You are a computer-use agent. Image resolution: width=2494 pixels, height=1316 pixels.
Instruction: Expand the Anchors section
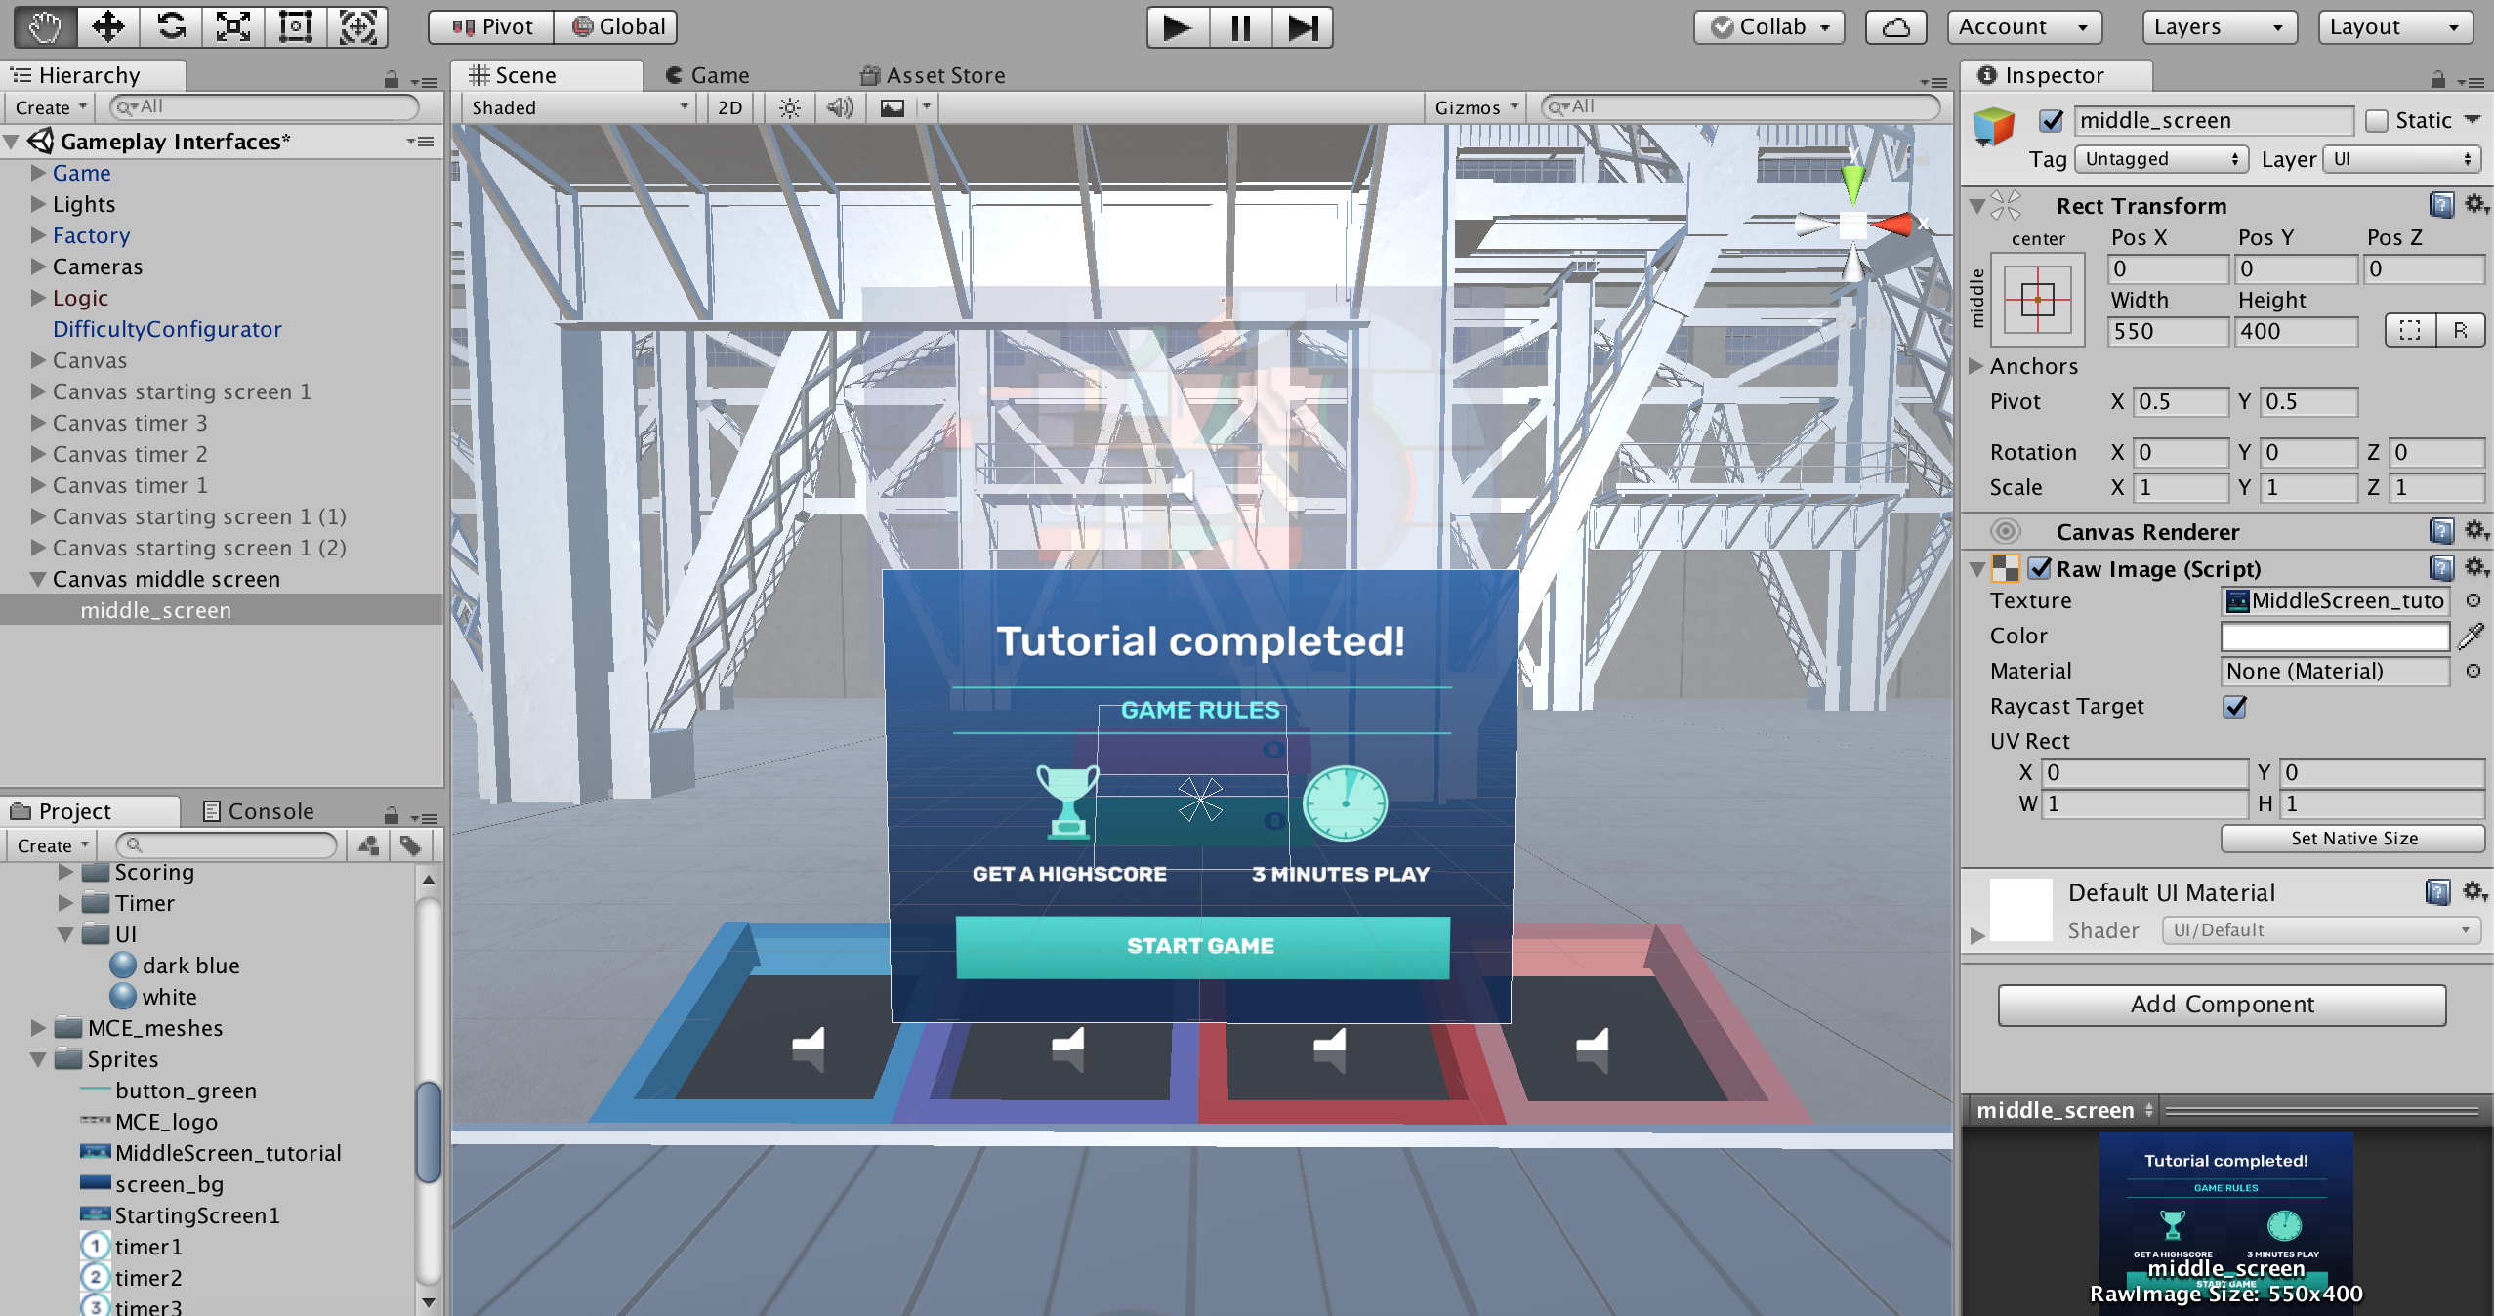[1975, 366]
